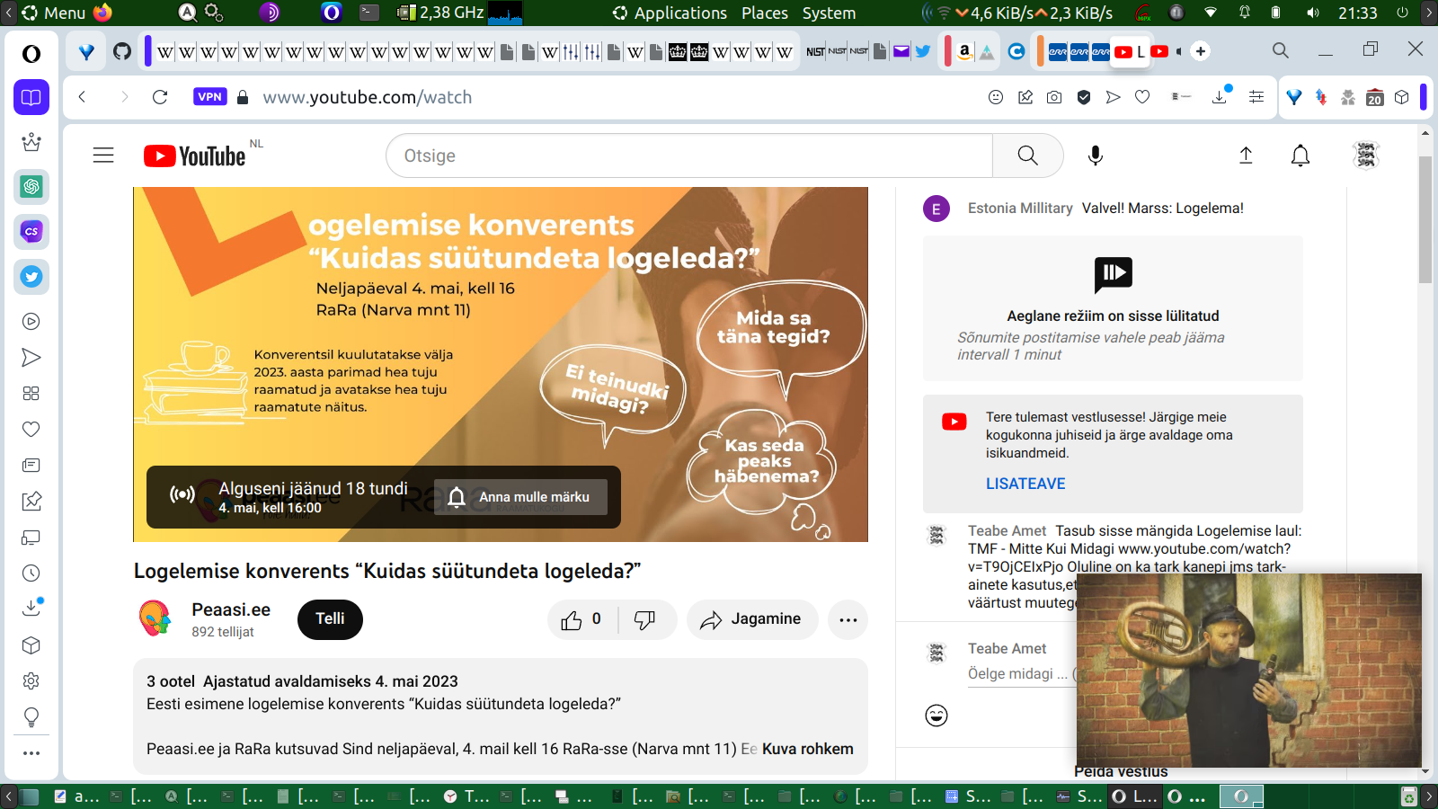Click the YouTube upload icon
This screenshot has height=809, width=1438.
(1246, 156)
